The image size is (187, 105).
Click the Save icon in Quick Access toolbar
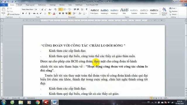click(5, 1)
